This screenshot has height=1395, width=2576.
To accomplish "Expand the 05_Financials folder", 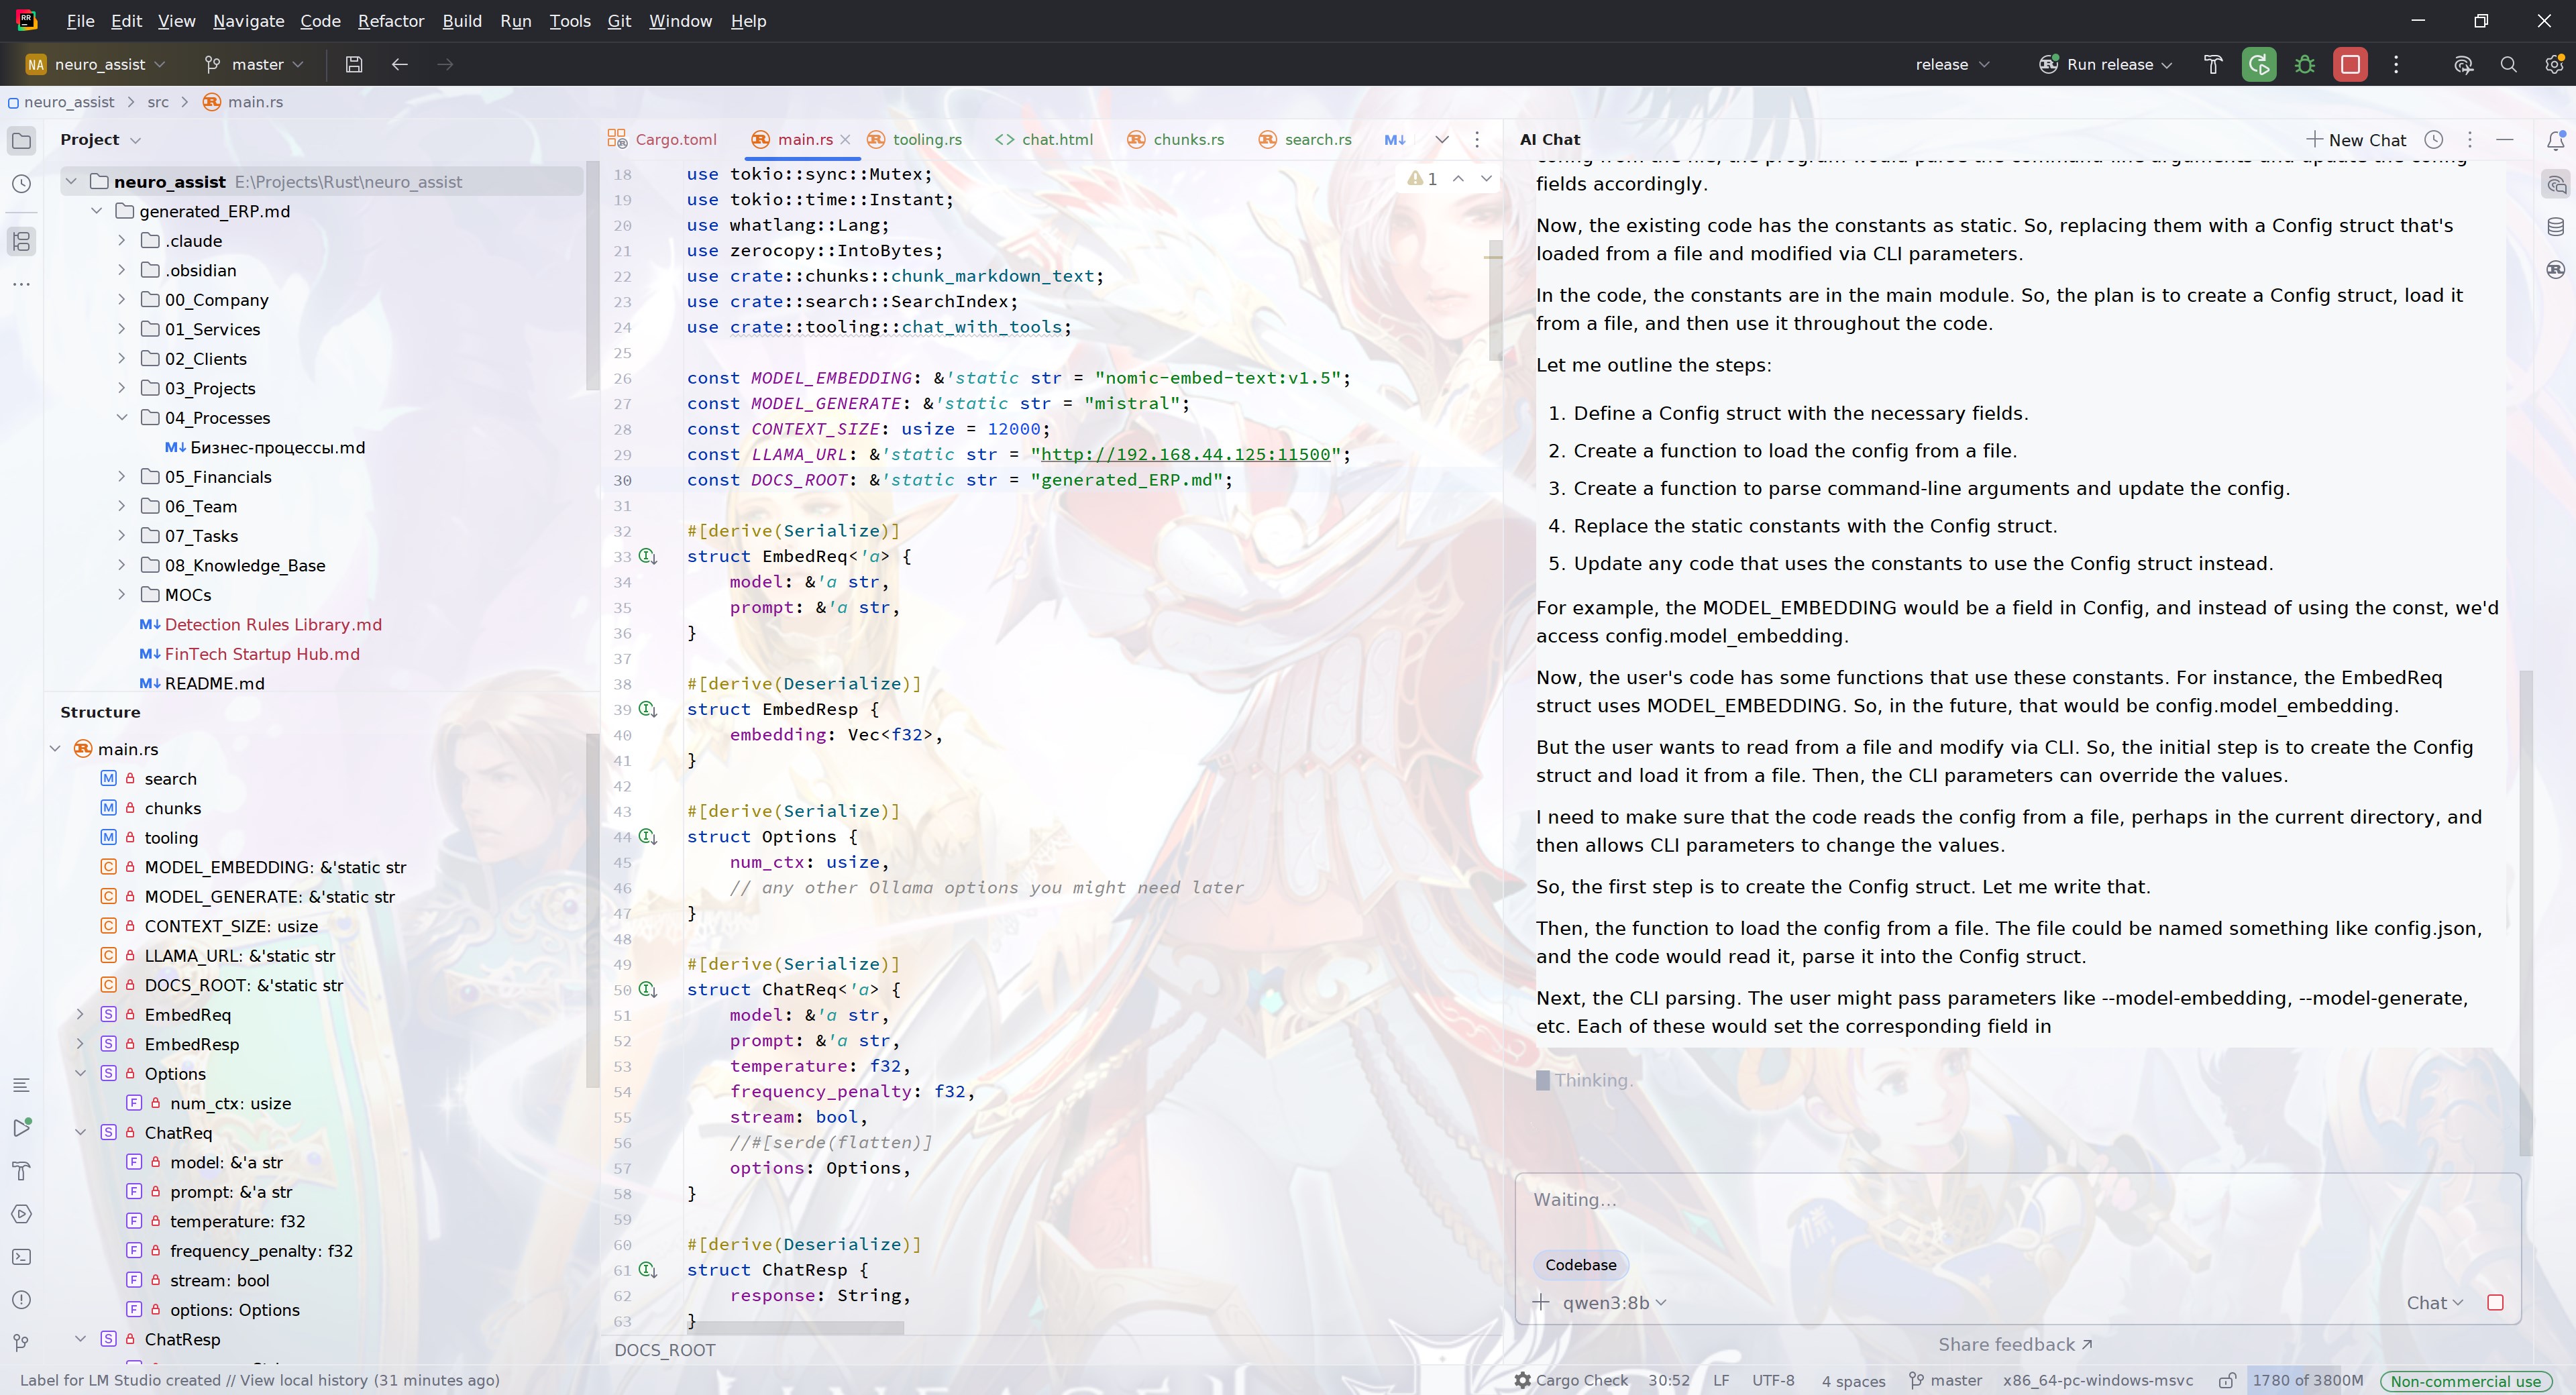I will coord(122,477).
